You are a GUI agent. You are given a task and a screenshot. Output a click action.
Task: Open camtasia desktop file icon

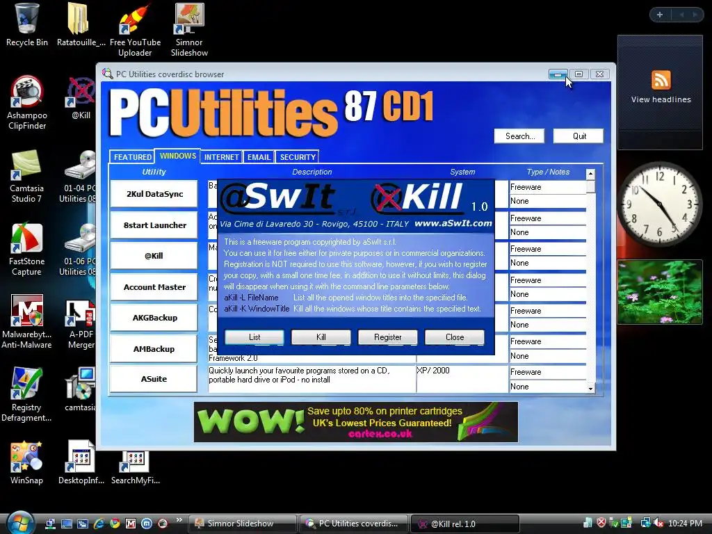click(81, 389)
